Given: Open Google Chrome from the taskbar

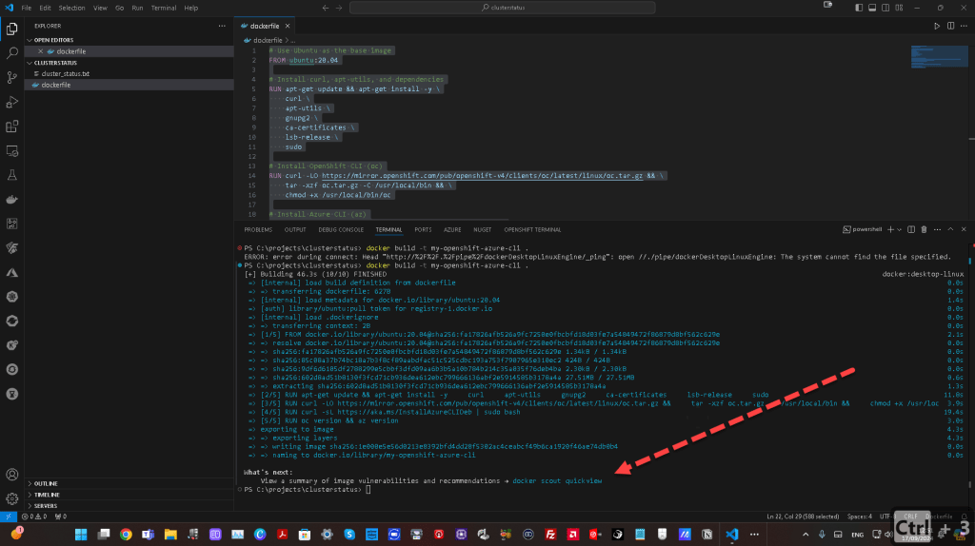Looking at the screenshot, I should (126, 535).
